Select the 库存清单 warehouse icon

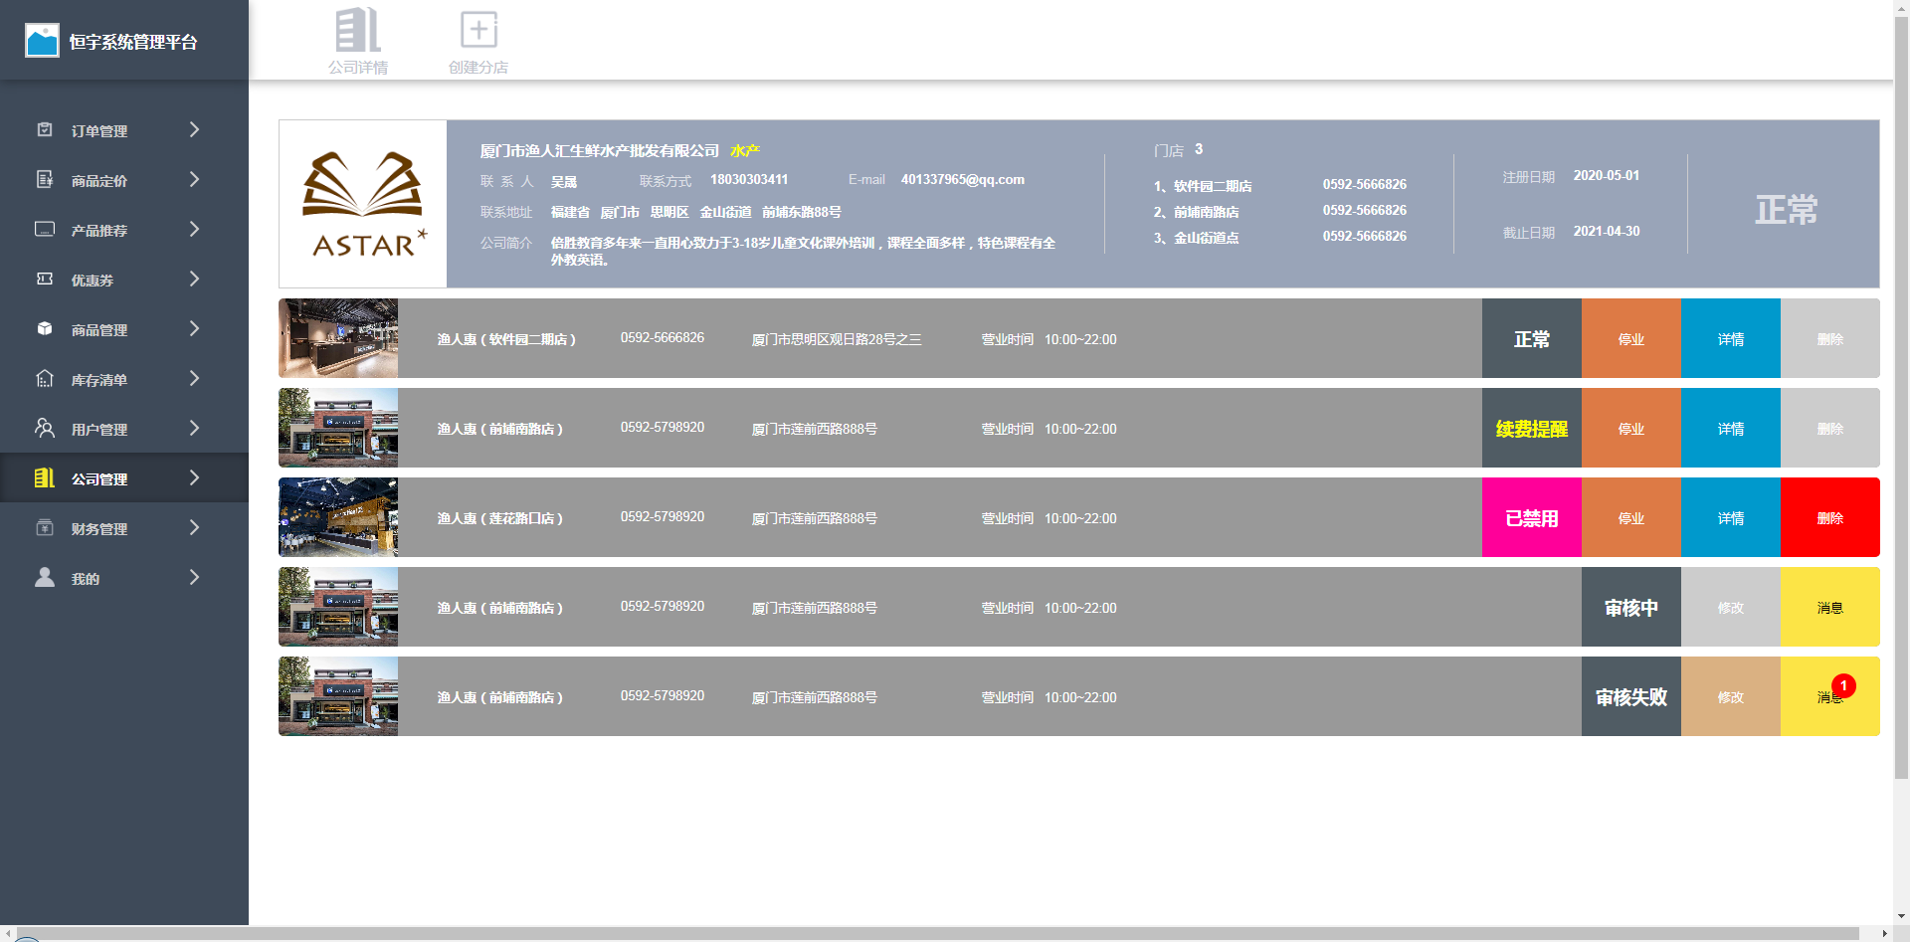(45, 378)
